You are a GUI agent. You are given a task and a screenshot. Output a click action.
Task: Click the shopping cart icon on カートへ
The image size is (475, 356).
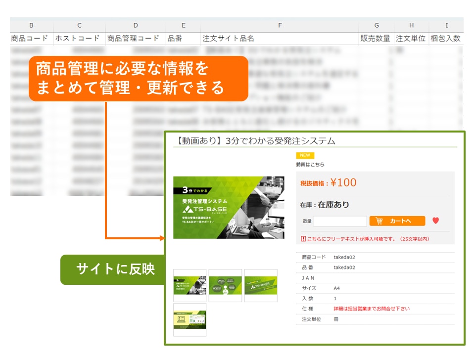pos(380,221)
